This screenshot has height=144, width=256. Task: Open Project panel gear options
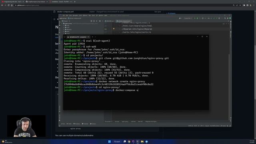tap(100, 21)
